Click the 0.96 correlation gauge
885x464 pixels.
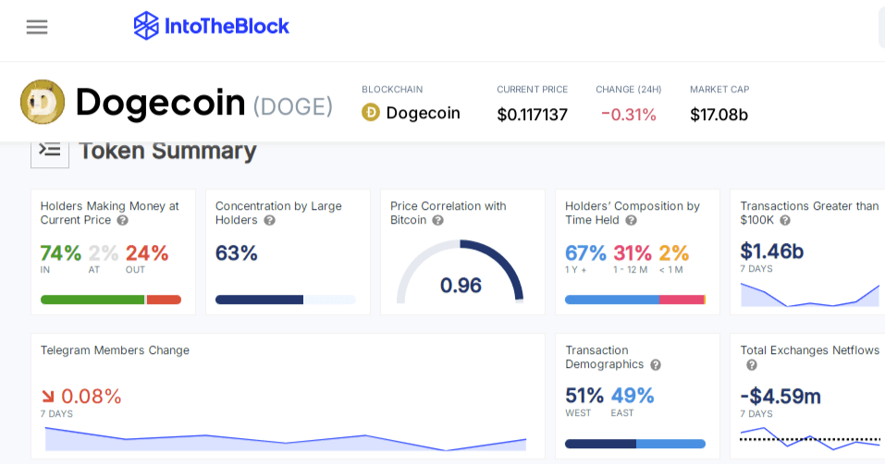(x=461, y=274)
